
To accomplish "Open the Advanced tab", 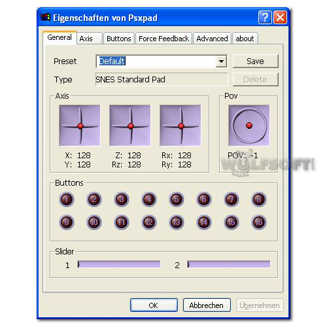I will [x=212, y=39].
